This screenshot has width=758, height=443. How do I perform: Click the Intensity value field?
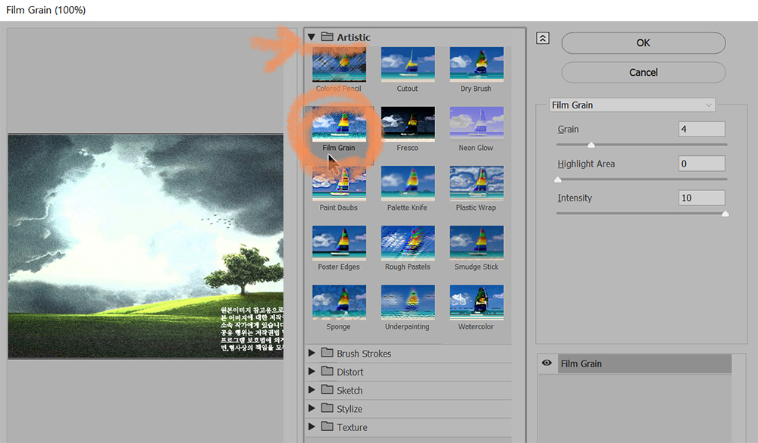pos(701,198)
